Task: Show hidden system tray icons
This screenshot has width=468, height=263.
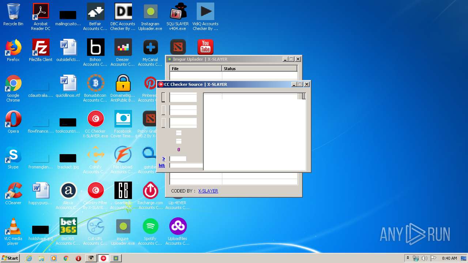Action: coord(408,258)
